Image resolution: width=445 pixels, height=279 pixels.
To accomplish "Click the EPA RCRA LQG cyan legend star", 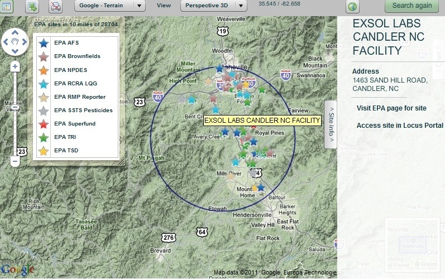I will click(x=44, y=84).
